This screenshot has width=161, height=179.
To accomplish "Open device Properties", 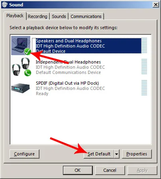I will (137, 154).
